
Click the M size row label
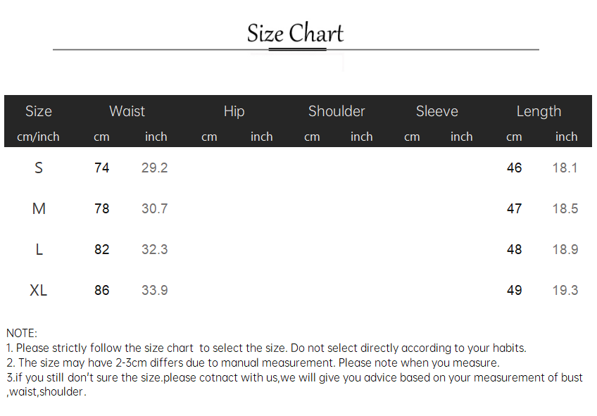[39, 208]
